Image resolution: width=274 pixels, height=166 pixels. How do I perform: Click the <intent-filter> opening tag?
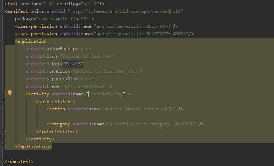coord(56,101)
